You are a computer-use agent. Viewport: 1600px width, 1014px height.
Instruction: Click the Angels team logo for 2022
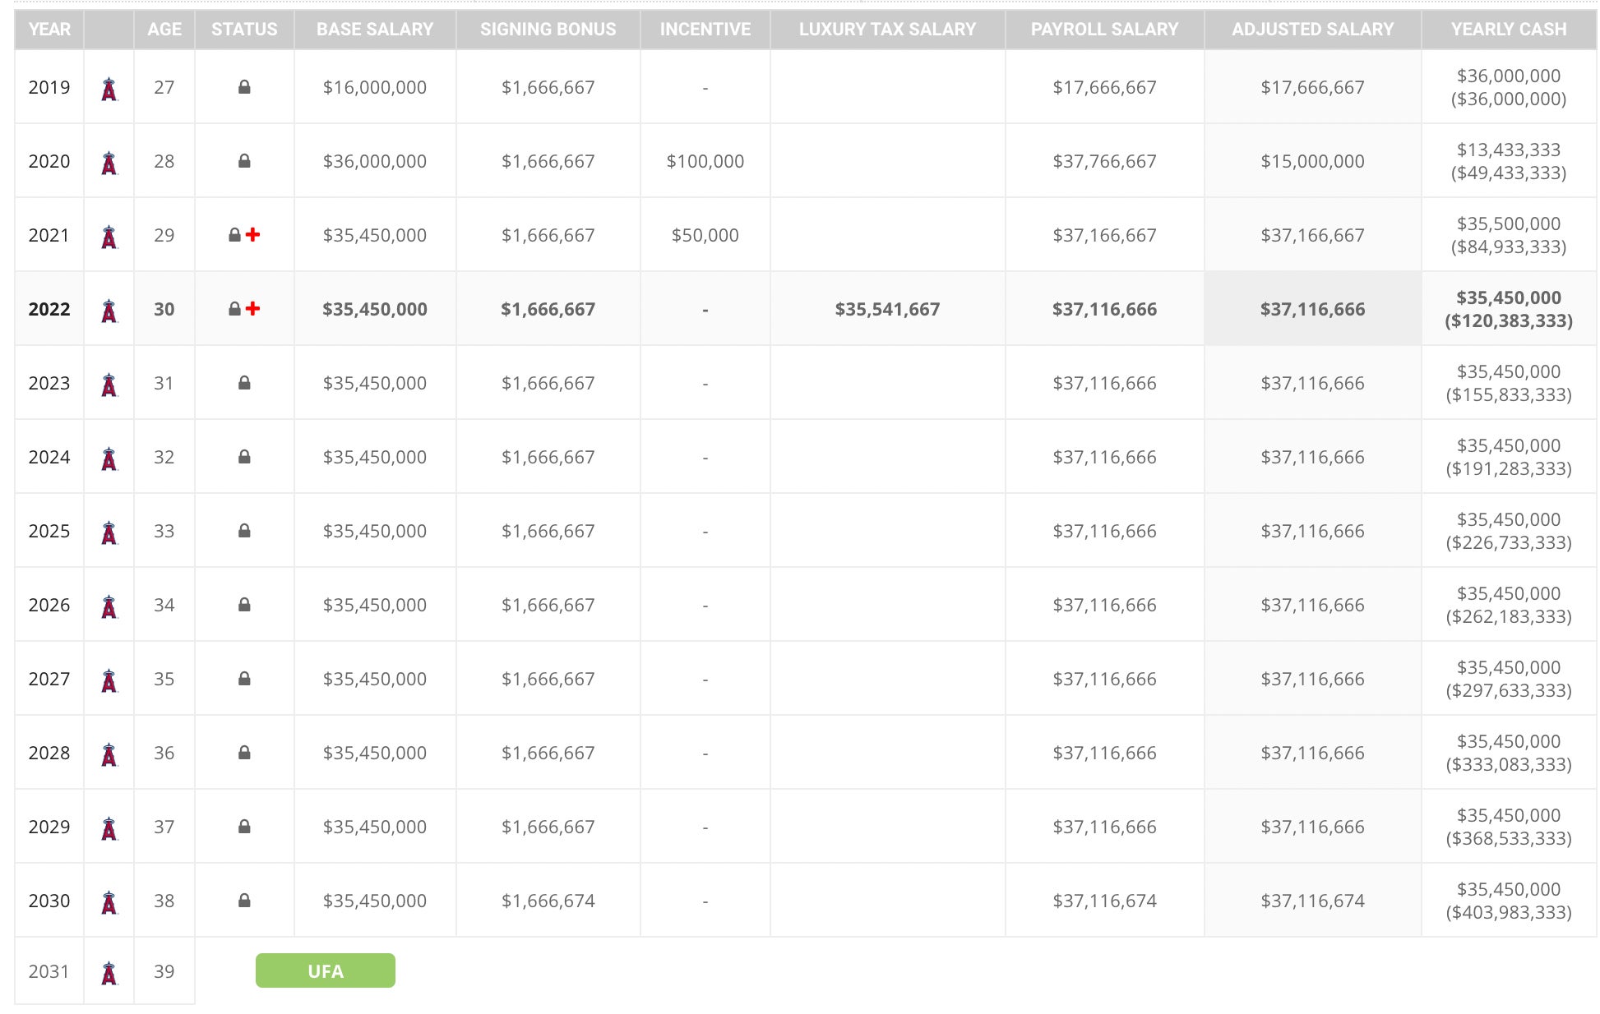coord(109,310)
